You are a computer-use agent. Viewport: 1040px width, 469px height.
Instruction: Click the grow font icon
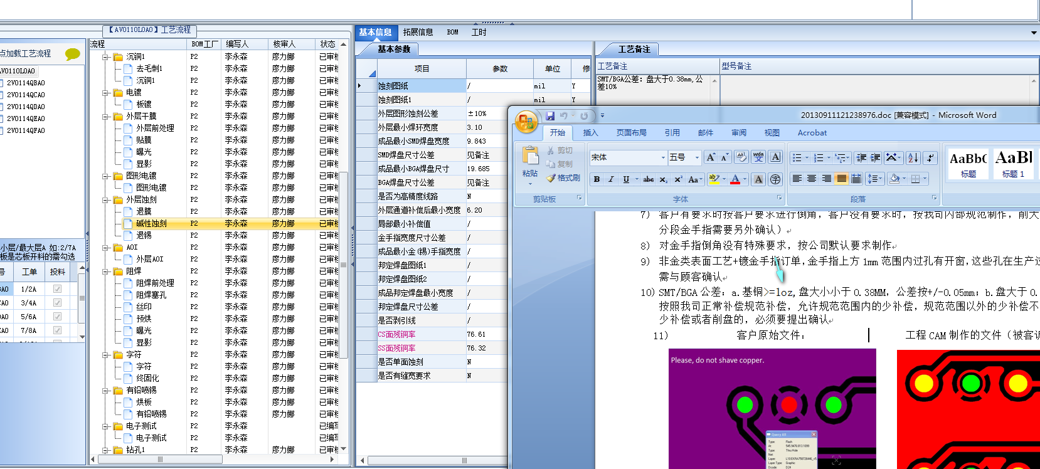[x=711, y=157]
